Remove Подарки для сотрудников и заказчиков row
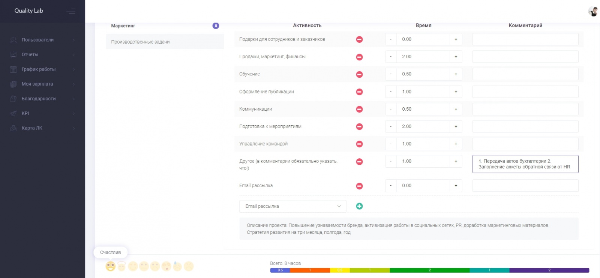Image resolution: width=600 pixels, height=278 pixels. click(359, 39)
